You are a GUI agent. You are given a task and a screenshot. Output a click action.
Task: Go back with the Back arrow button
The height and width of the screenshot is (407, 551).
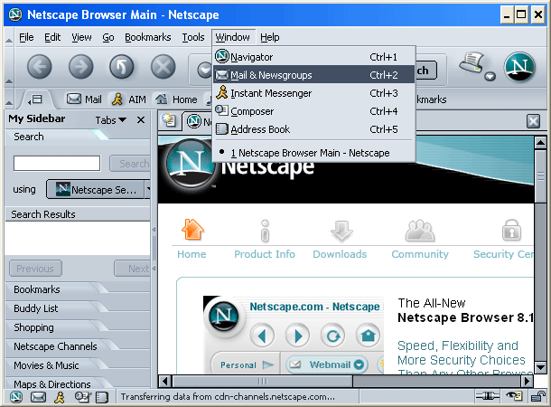point(40,67)
